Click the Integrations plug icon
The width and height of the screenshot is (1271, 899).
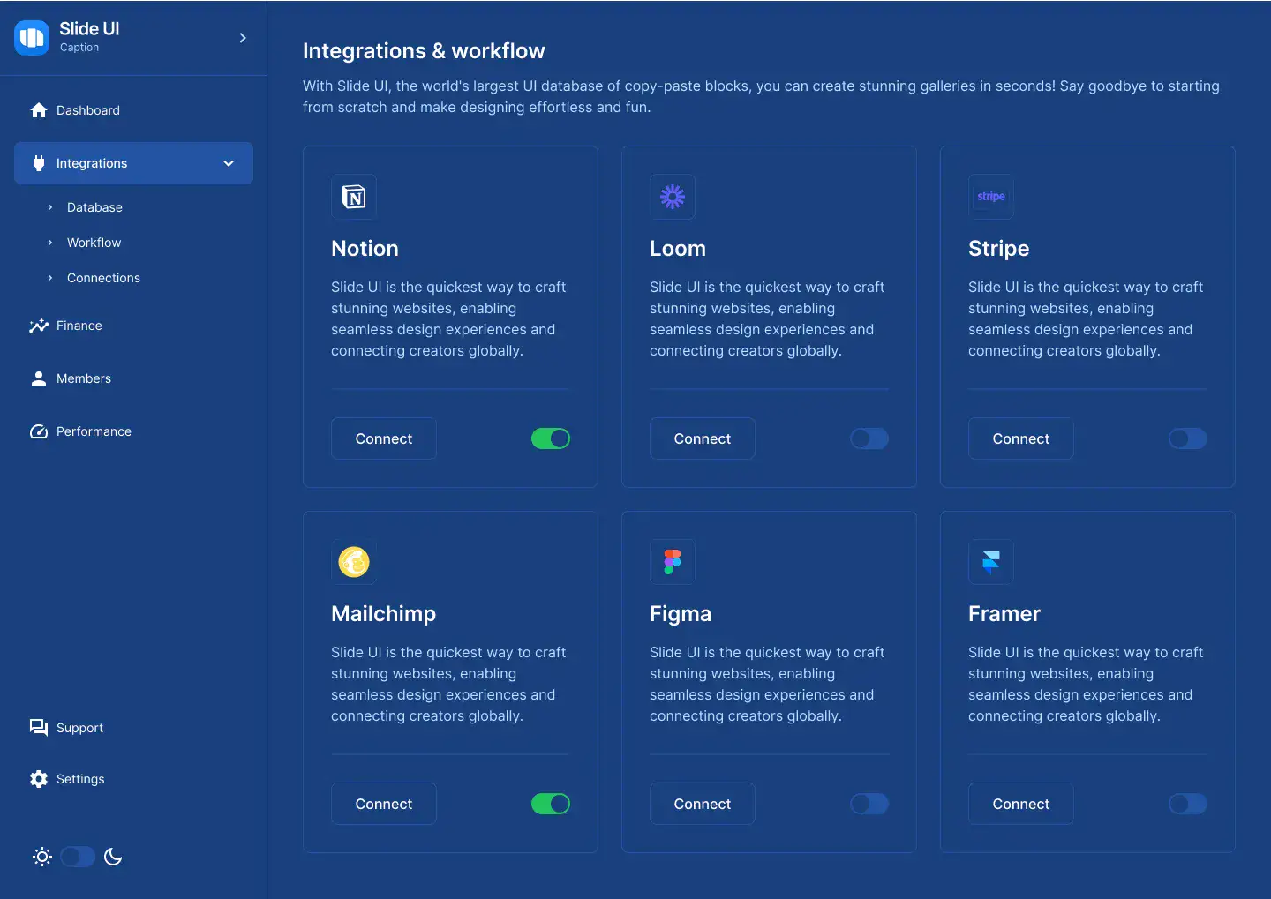click(x=39, y=163)
